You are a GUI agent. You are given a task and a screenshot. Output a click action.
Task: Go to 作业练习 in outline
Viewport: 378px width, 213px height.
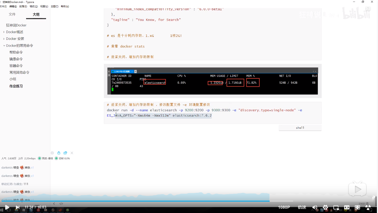tap(16, 86)
